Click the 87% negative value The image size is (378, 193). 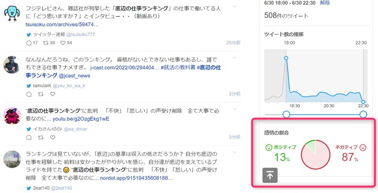[350, 157]
